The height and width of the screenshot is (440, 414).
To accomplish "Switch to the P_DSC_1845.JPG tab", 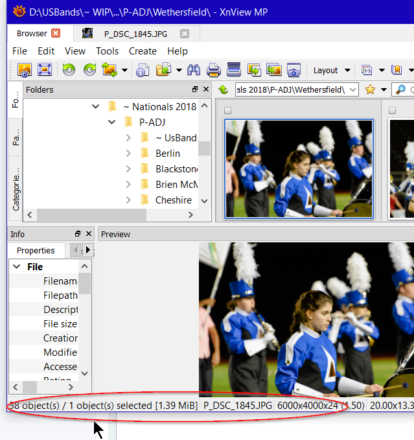I will 135,34.
